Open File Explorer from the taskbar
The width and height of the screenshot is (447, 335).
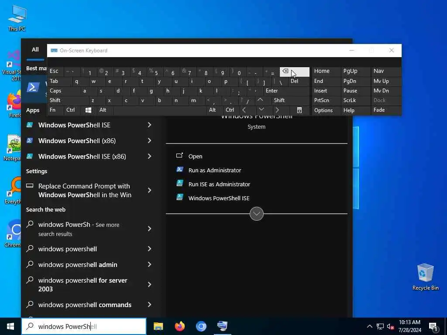point(158,326)
